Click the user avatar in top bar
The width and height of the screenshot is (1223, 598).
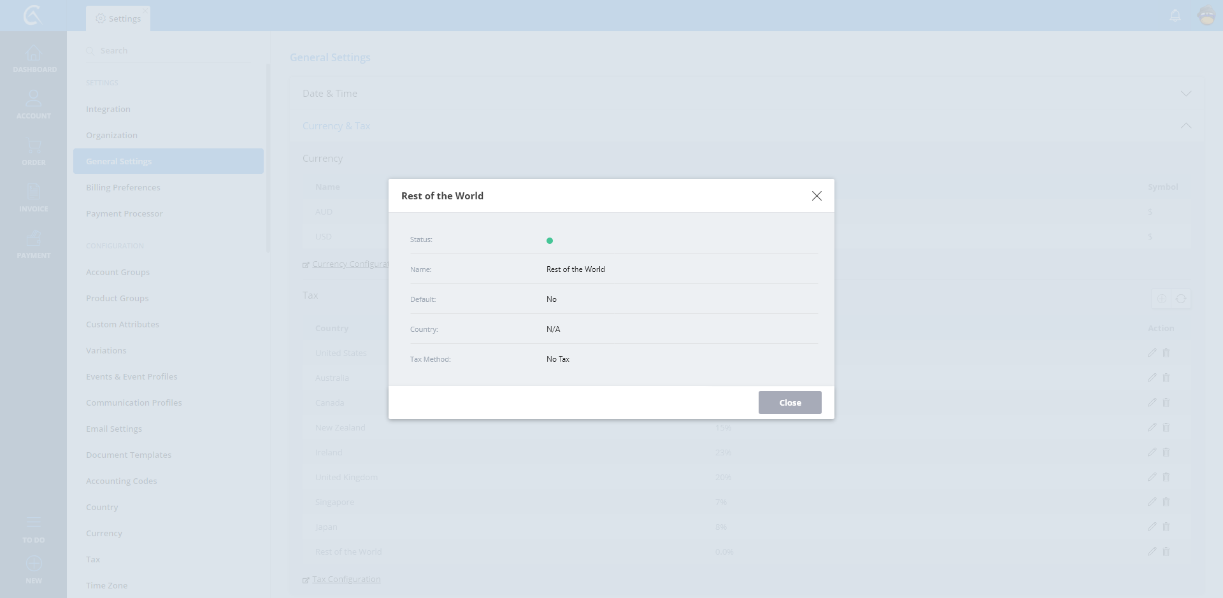tap(1206, 15)
